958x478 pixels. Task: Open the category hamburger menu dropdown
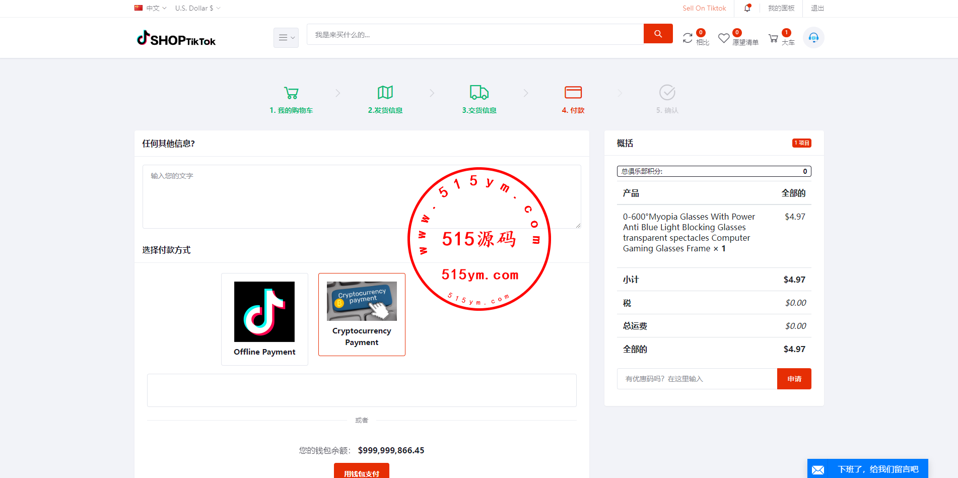pyautogui.click(x=286, y=38)
